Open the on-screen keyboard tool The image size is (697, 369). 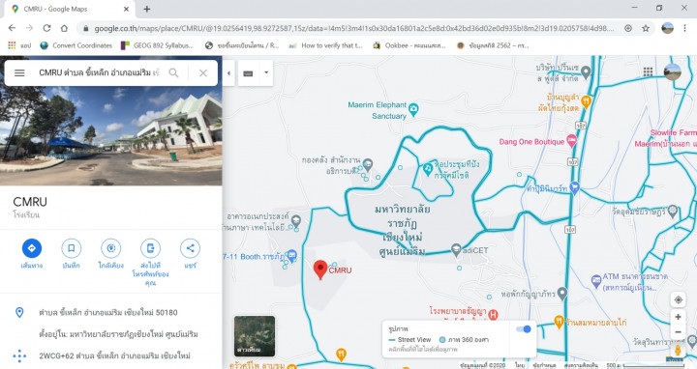tap(249, 73)
